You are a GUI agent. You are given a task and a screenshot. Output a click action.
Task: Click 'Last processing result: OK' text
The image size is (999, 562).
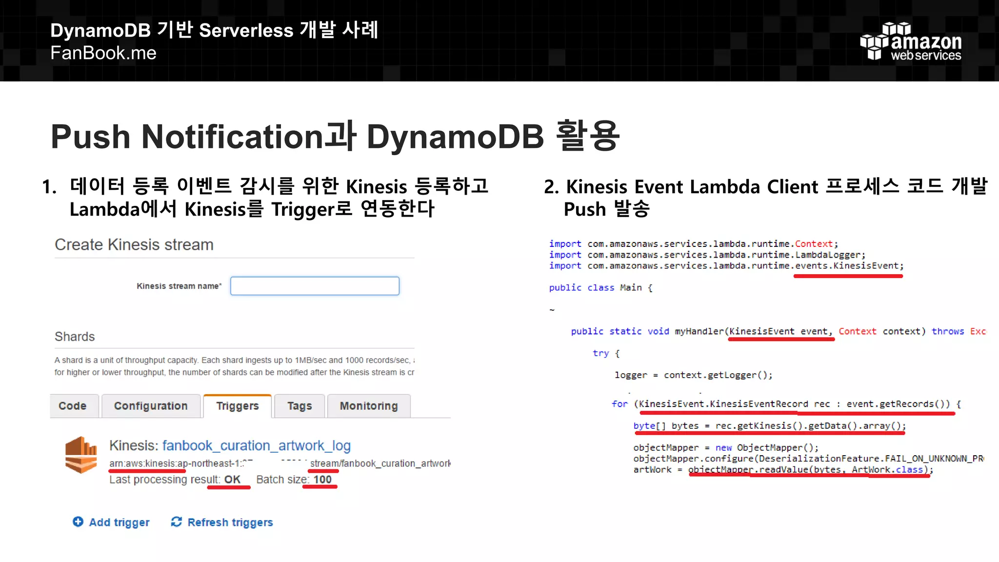(x=175, y=480)
